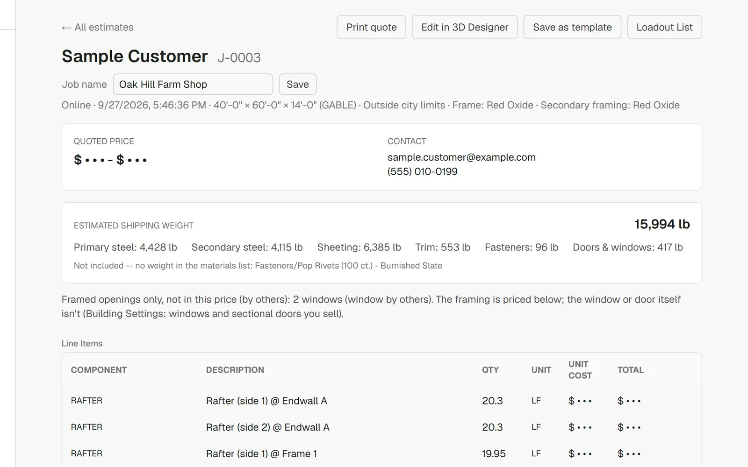Save this estimate as template
Screen dimensions: 748x467
pyautogui.click(x=572, y=27)
